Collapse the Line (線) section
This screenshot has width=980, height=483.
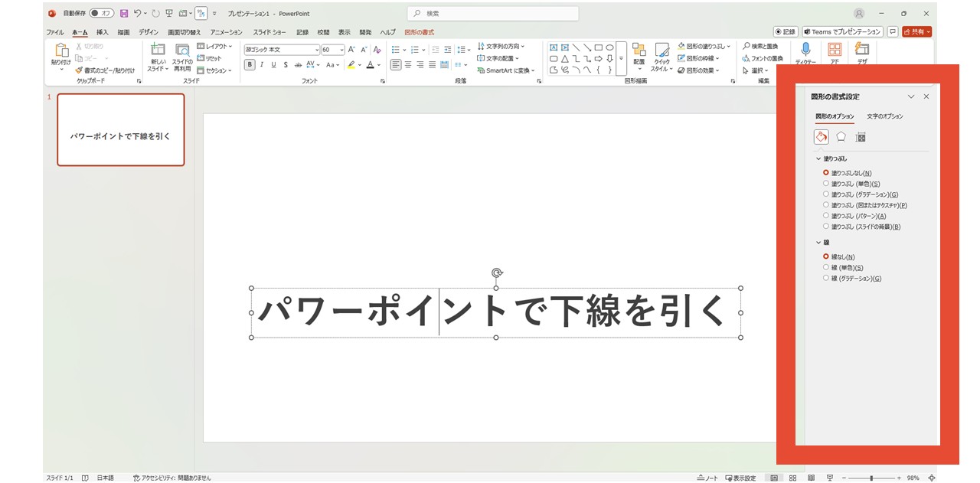818,242
